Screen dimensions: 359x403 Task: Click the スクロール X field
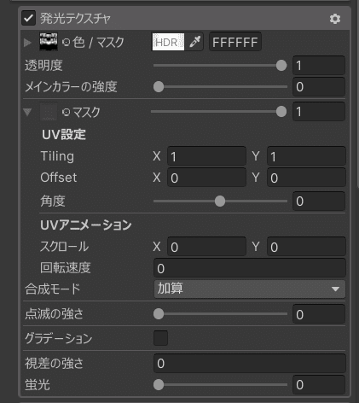click(206, 247)
